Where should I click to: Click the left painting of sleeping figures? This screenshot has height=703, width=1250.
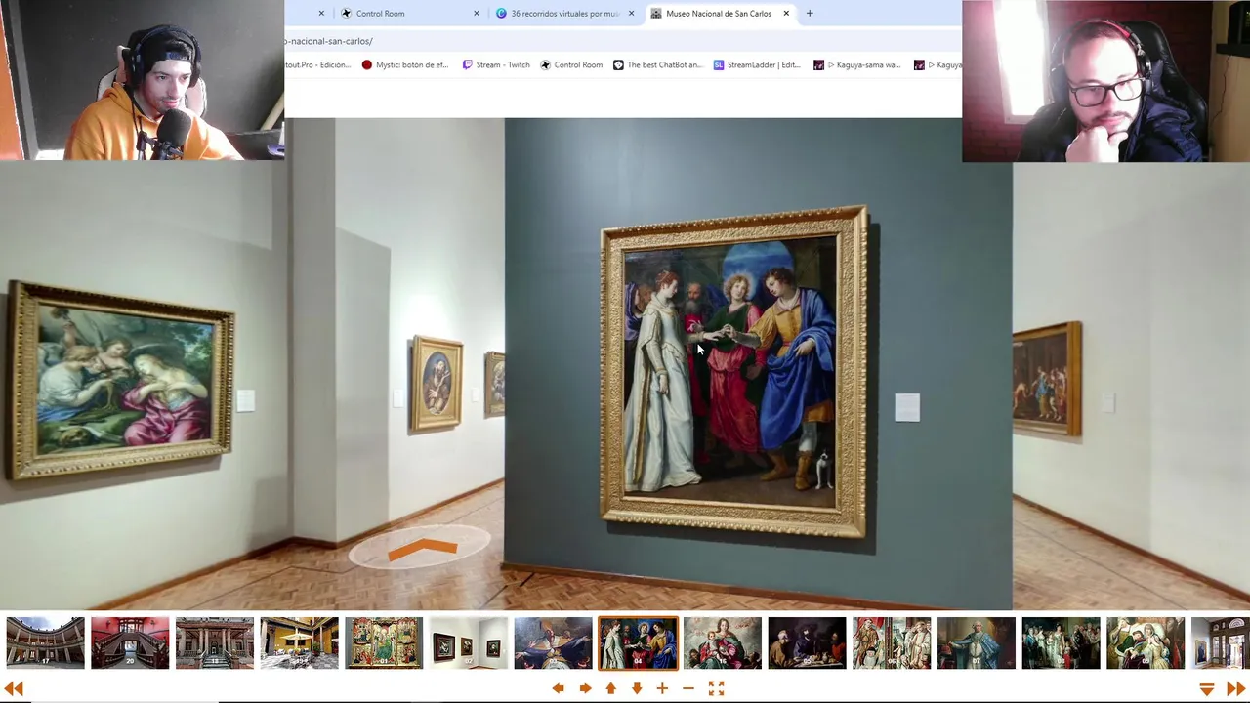pos(121,381)
